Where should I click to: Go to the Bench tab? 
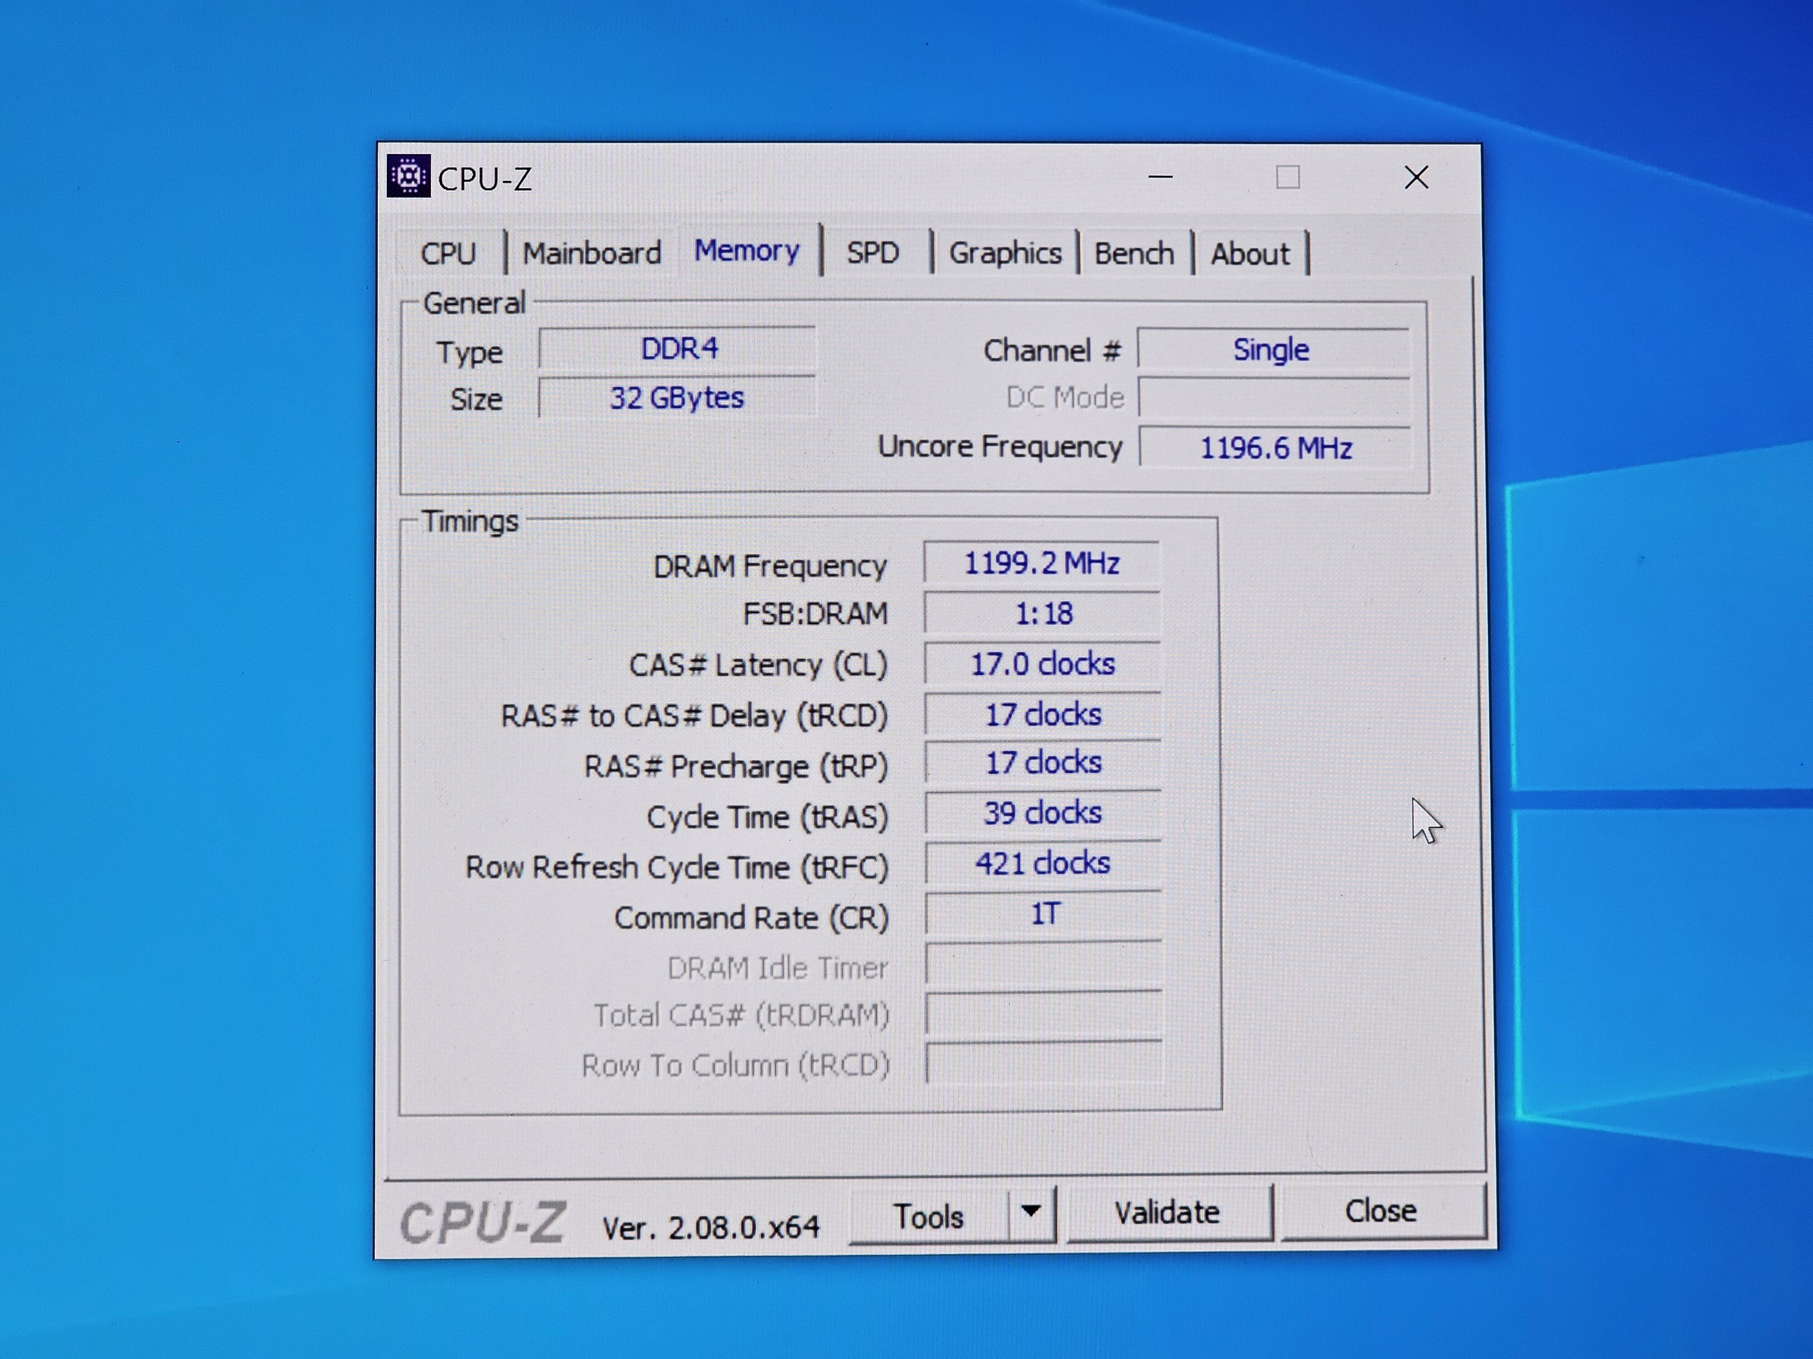click(x=1134, y=254)
